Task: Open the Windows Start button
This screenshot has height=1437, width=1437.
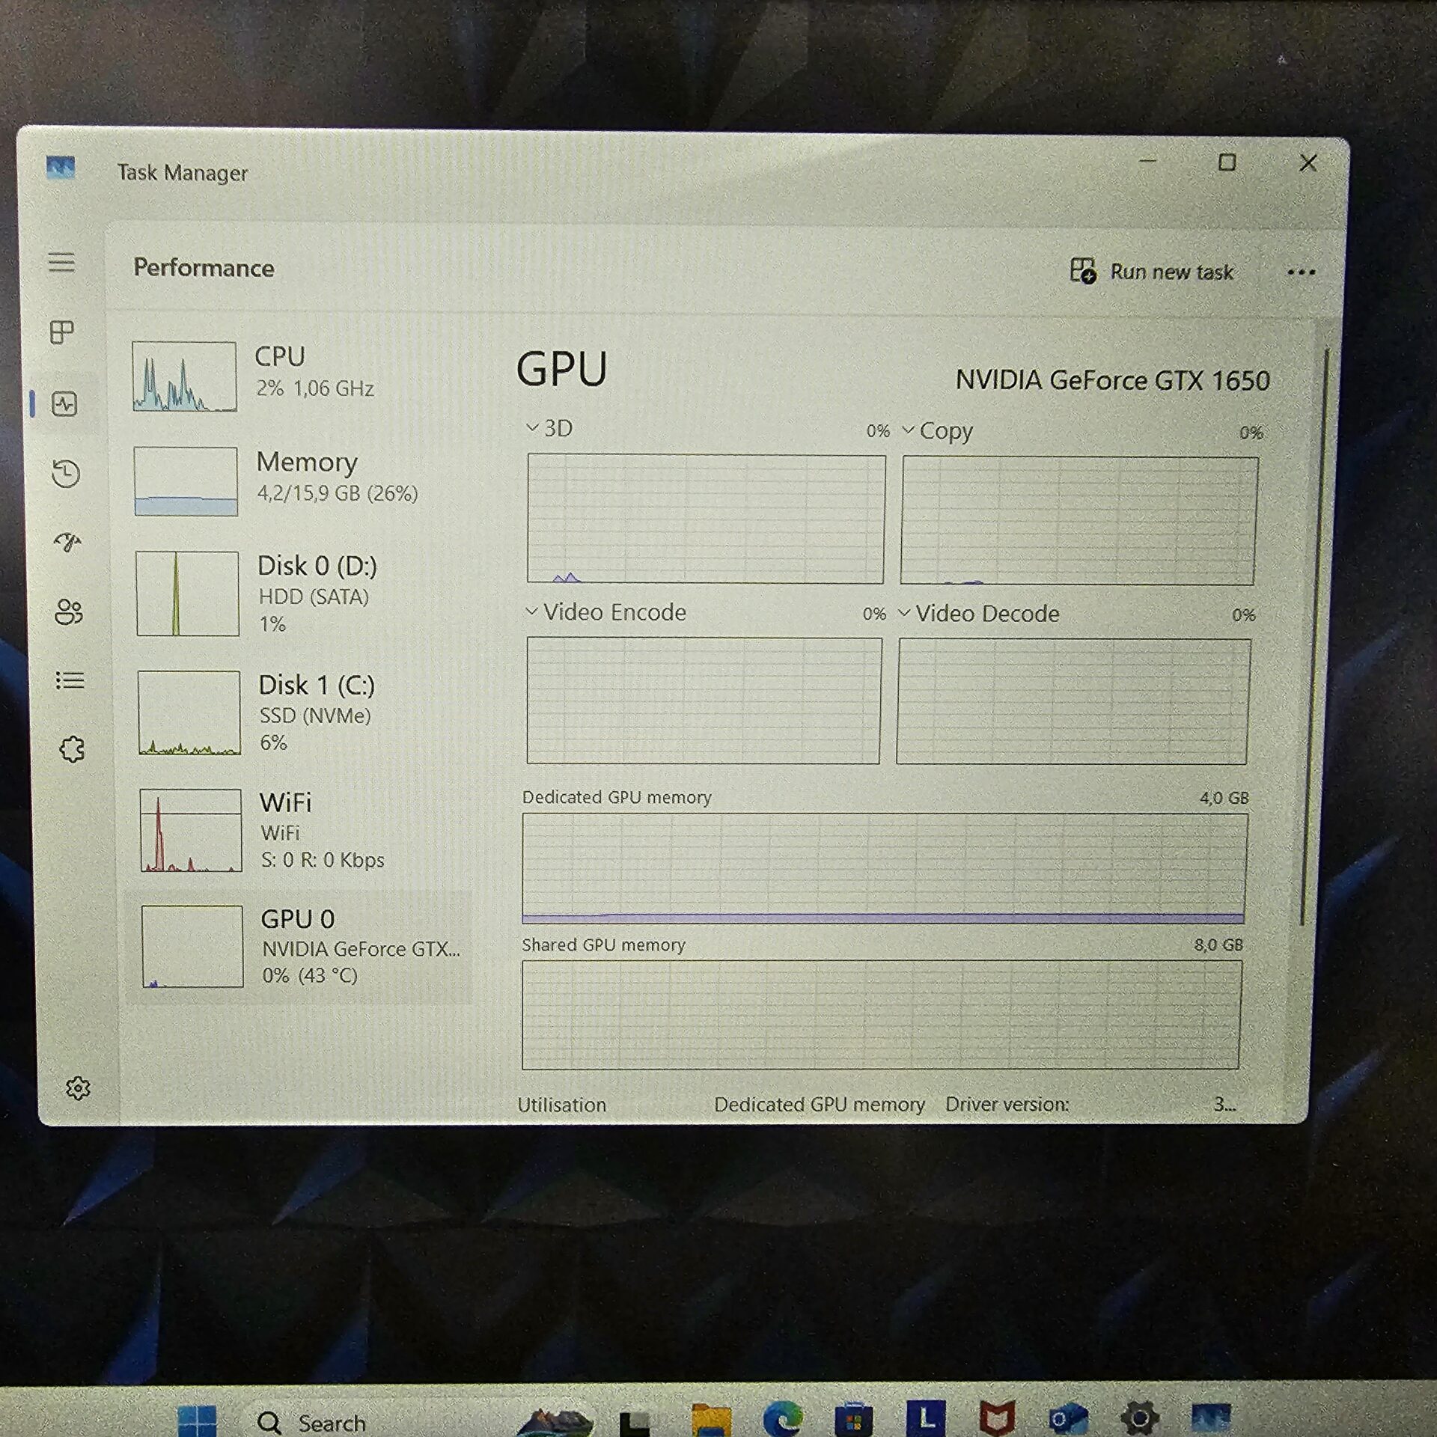Action: 198,1421
